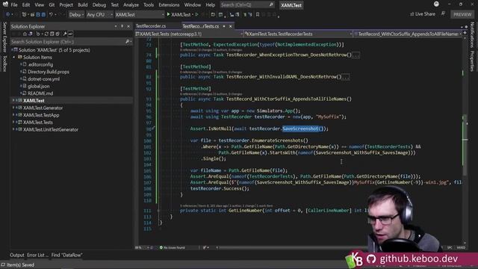Click the editor vertical scrollbar
This screenshot has width=478, height=269.
tap(465, 140)
